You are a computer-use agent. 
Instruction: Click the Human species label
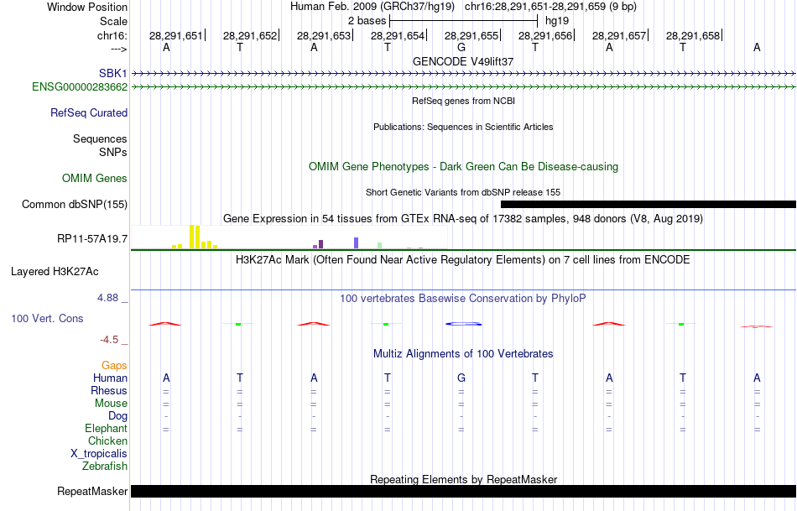tap(110, 378)
